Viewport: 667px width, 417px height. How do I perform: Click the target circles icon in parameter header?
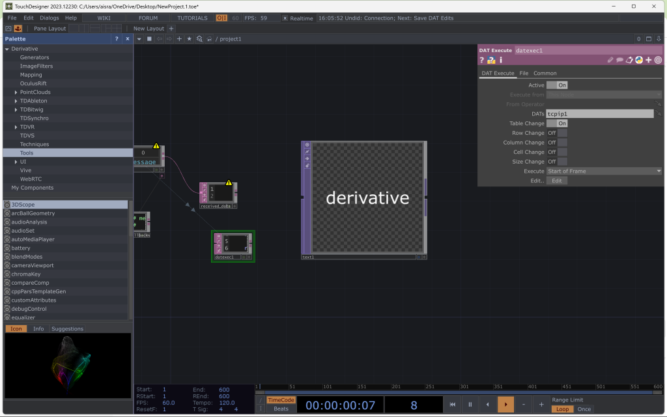coord(658,60)
